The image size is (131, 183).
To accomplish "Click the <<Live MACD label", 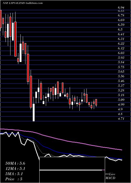I will (110, 176).
